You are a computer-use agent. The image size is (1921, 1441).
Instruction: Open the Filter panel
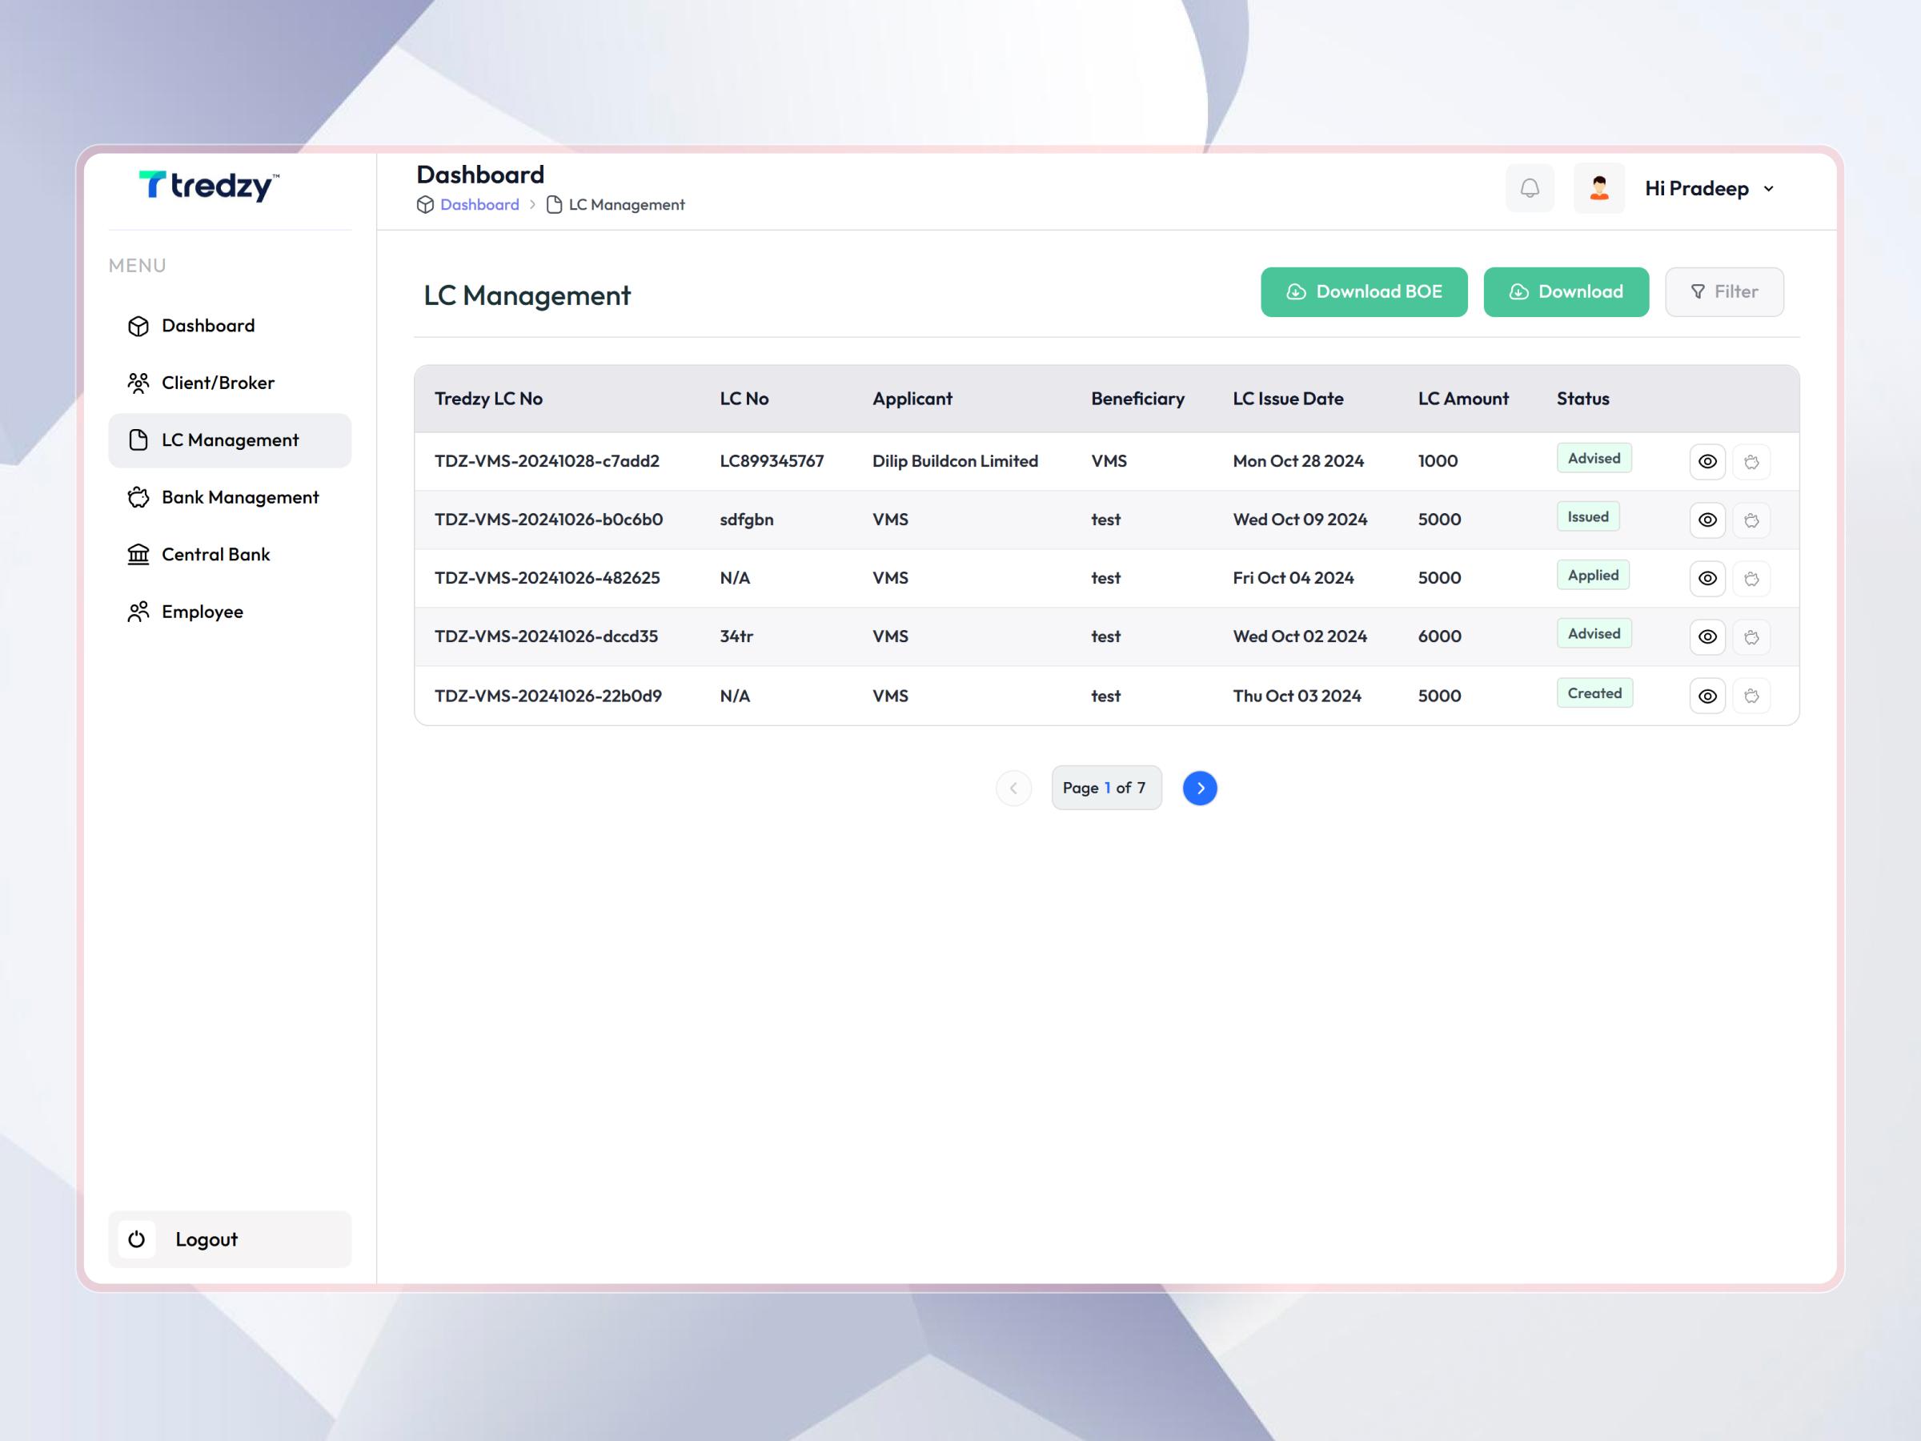tap(1724, 292)
